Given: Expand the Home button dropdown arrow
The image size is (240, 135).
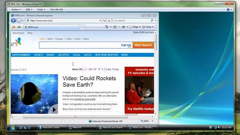Looking at the screenshot, I should tap(111, 27).
